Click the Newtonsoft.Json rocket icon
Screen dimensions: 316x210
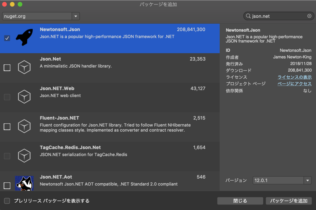pyautogui.click(x=24, y=38)
